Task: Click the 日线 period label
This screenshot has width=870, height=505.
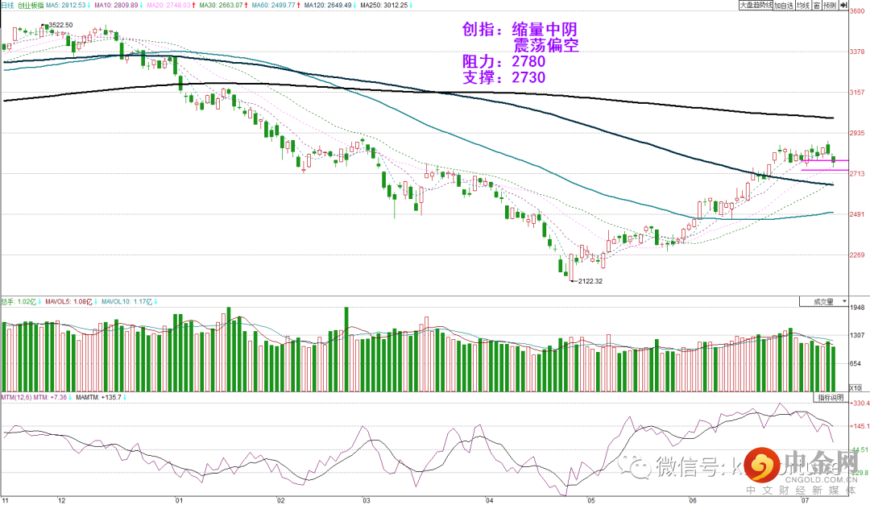Action: coord(7,5)
